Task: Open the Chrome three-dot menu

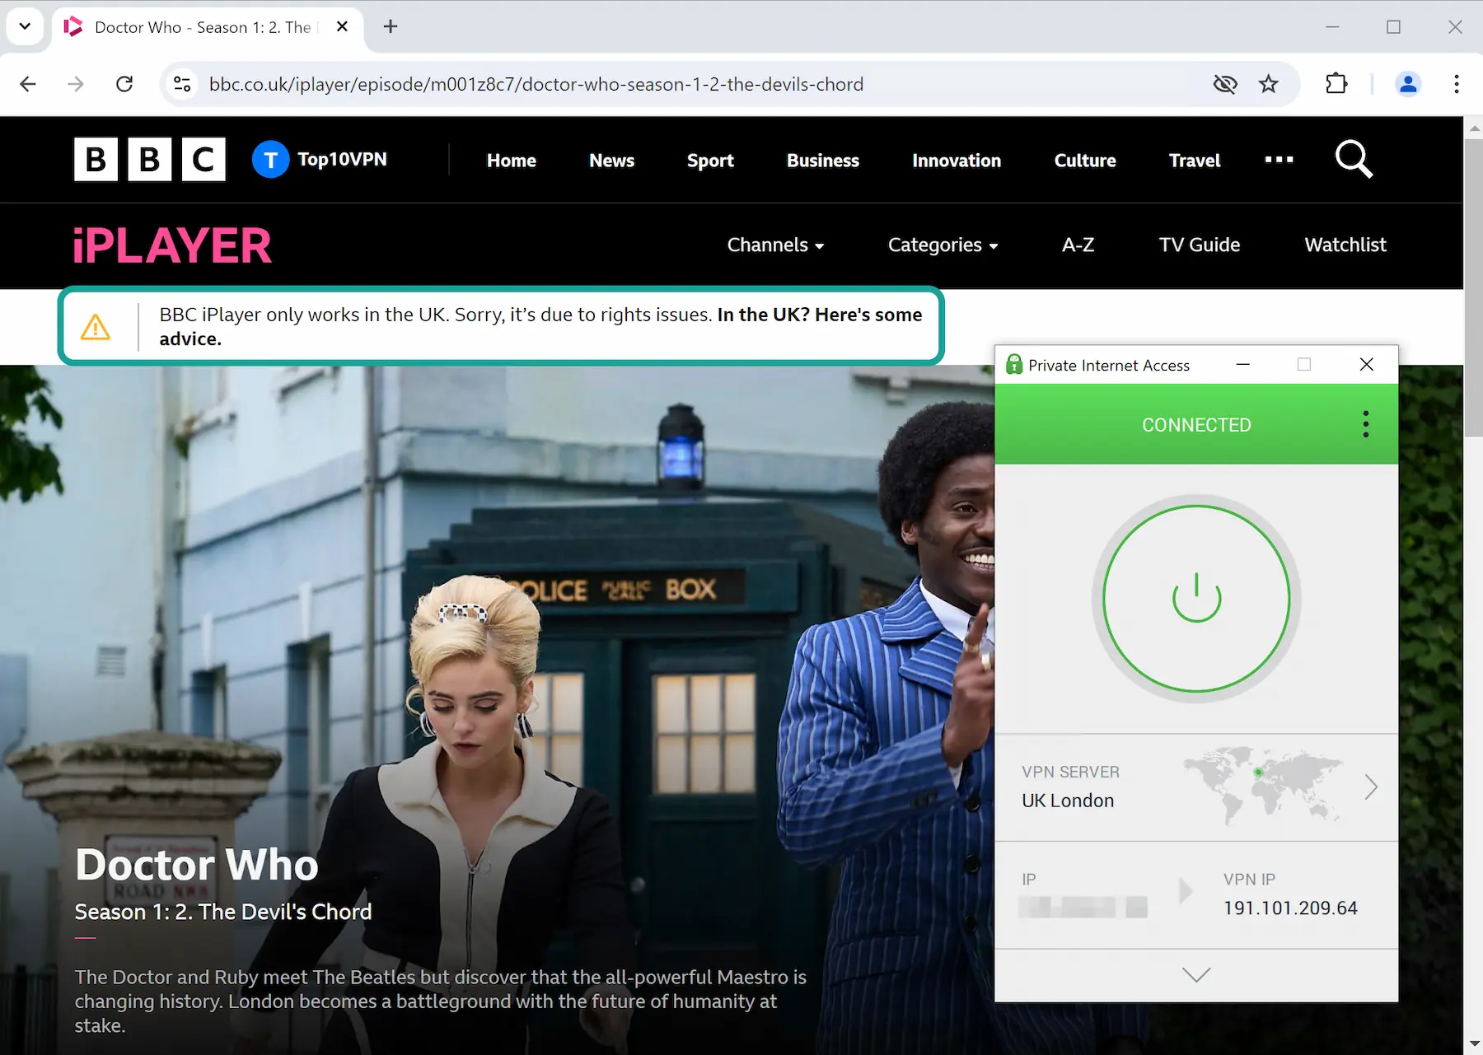Action: 1456,84
